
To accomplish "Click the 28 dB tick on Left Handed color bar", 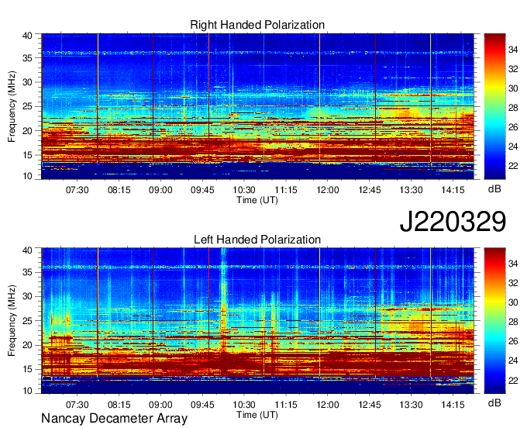I will click(x=513, y=322).
